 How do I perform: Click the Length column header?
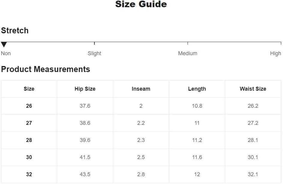[197, 89]
